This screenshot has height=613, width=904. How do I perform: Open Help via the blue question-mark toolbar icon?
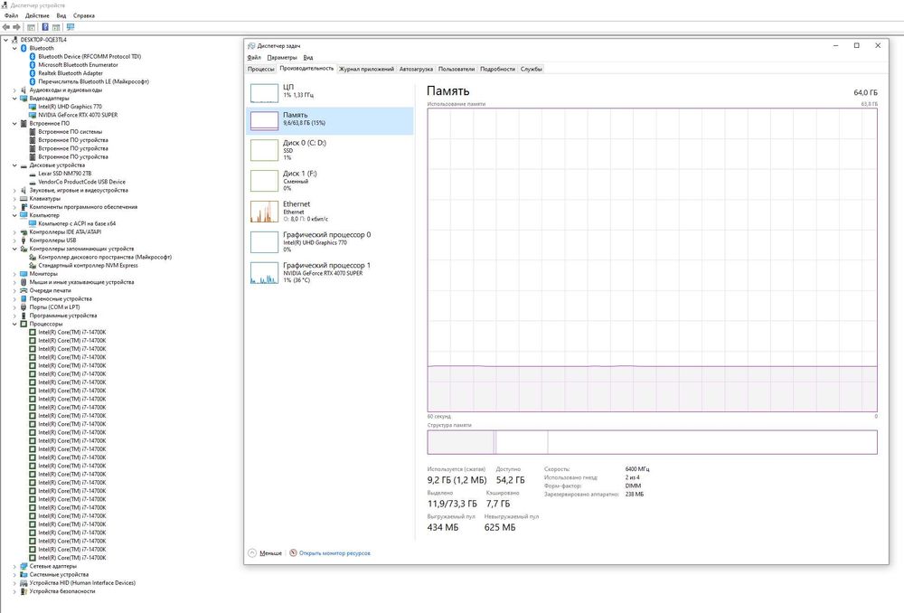pos(45,27)
